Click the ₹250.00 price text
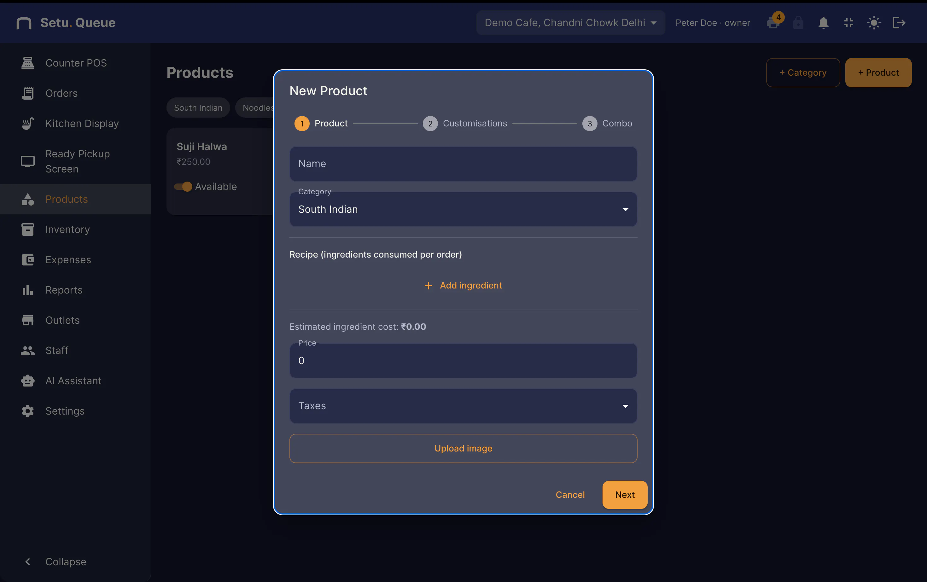The width and height of the screenshot is (927, 582). [x=193, y=162]
